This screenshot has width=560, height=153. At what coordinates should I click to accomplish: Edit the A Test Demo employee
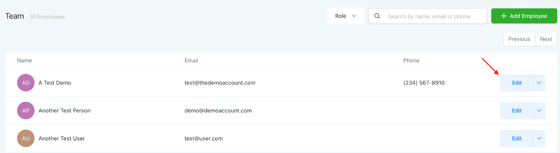point(517,83)
